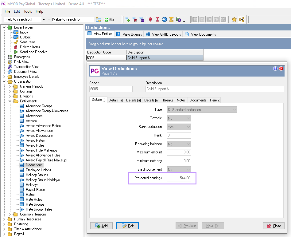The height and width of the screenshot is (237, 291).
Task: Click the yellow star favorites icon
Action: pos(234,19)
